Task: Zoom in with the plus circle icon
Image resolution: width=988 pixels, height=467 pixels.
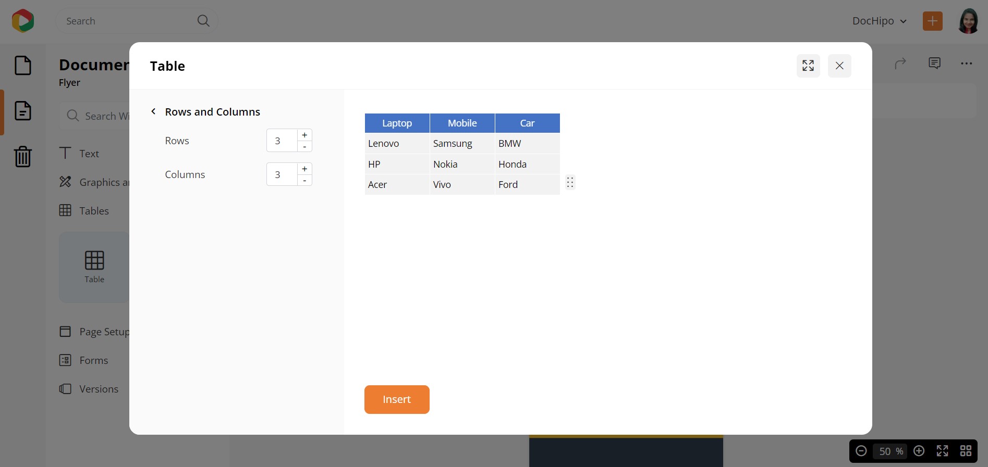Action: coord(919,451)
